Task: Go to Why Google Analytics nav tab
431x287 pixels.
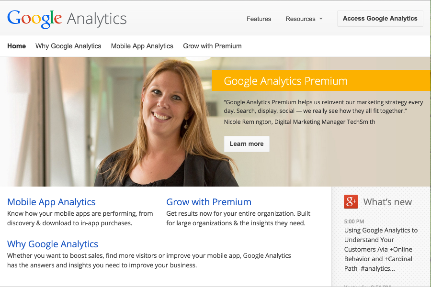Action: click(68, 46)
